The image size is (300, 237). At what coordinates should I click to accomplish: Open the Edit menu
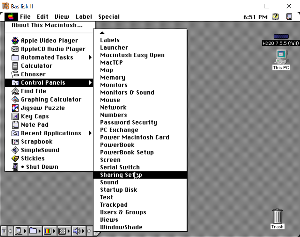point(42,17)
